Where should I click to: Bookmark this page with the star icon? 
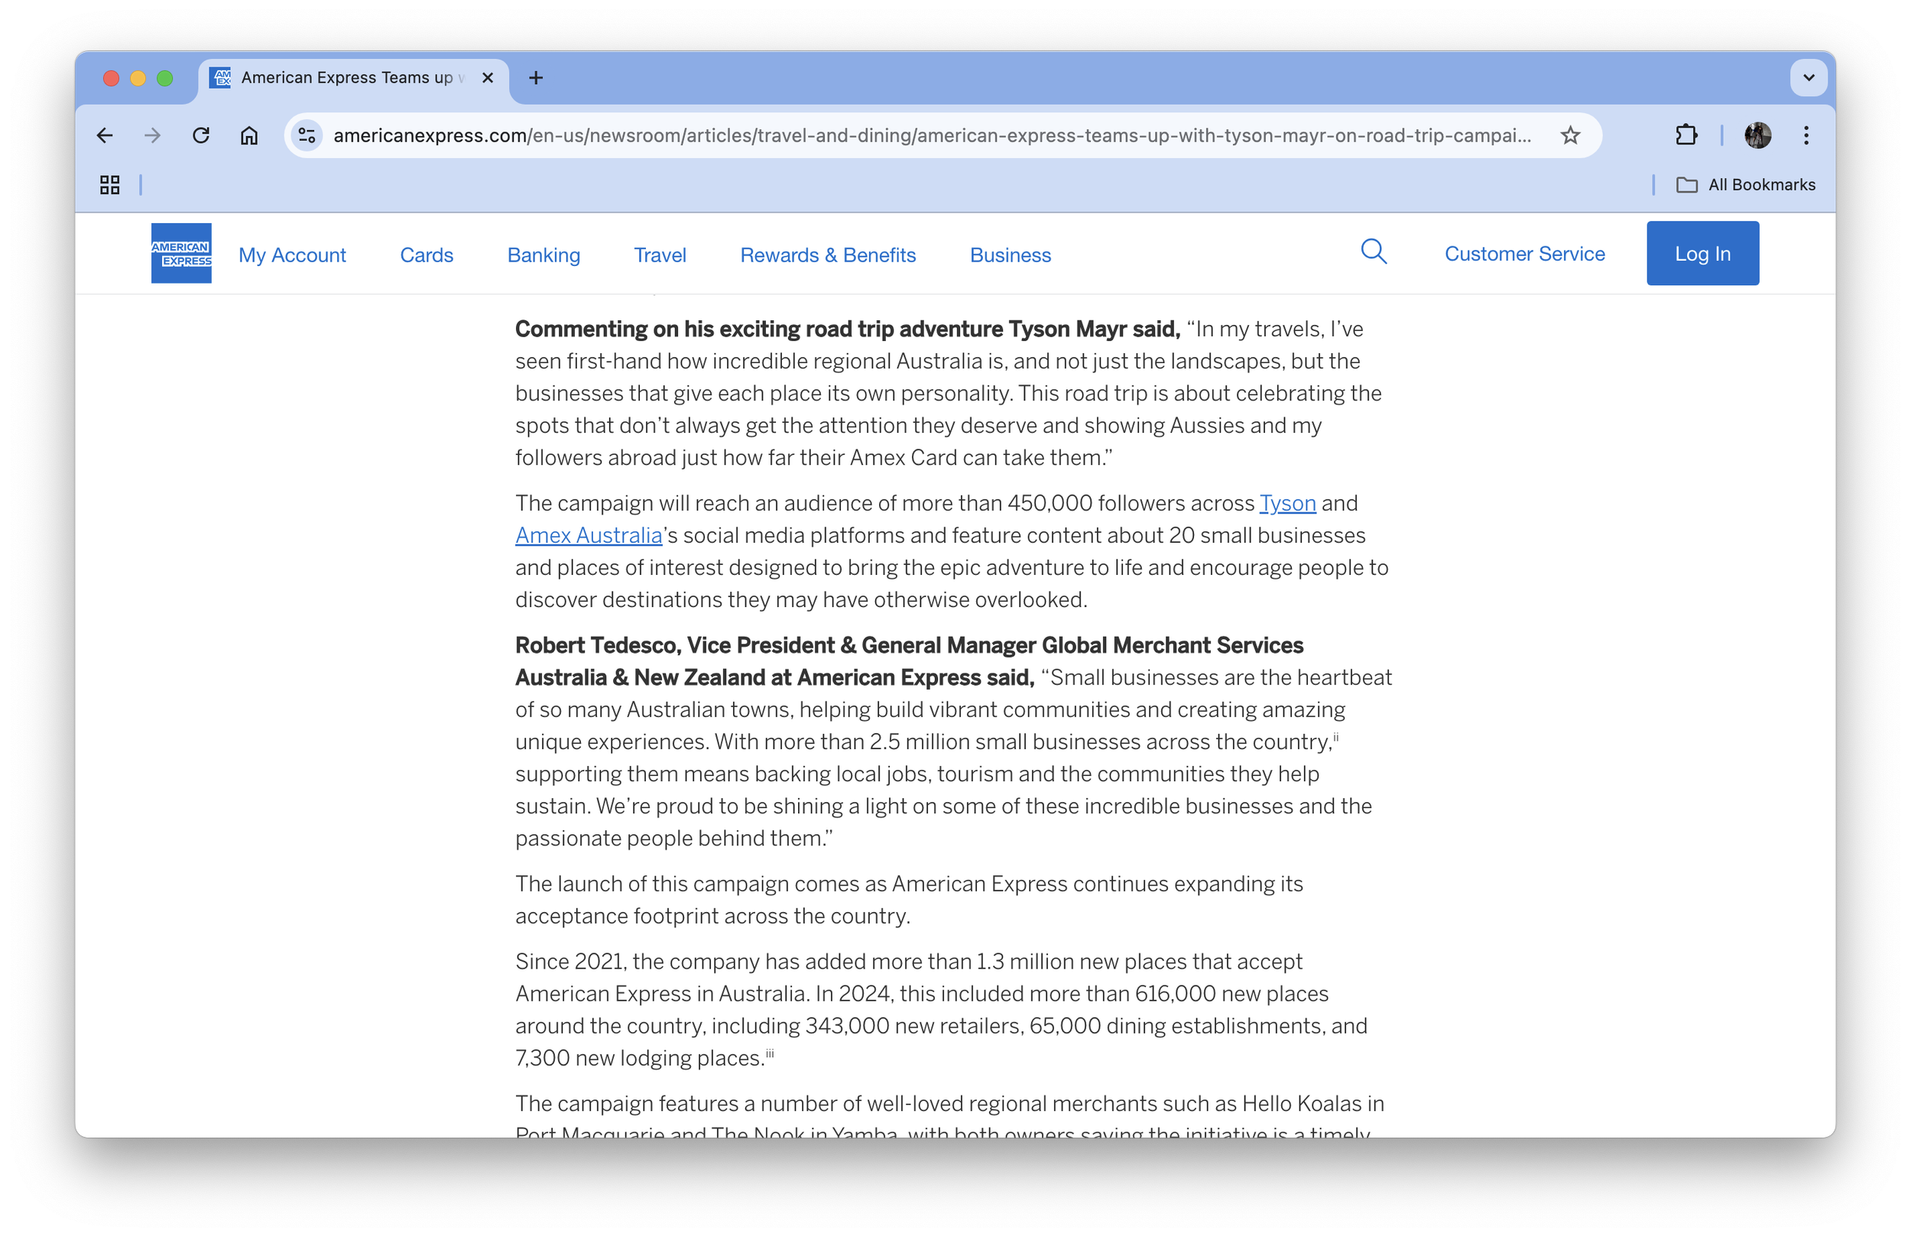[1570, 135]
